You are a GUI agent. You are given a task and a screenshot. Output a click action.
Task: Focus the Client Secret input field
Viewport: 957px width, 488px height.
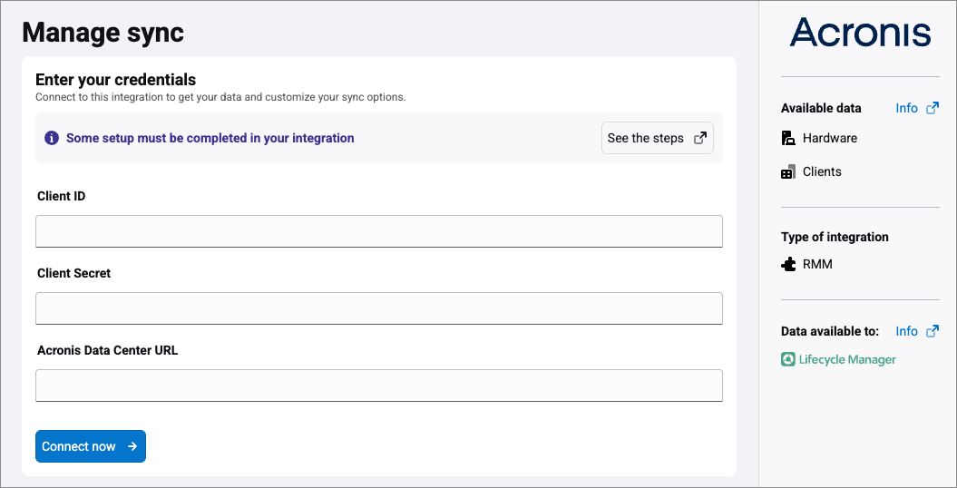(x=379, y=308)
